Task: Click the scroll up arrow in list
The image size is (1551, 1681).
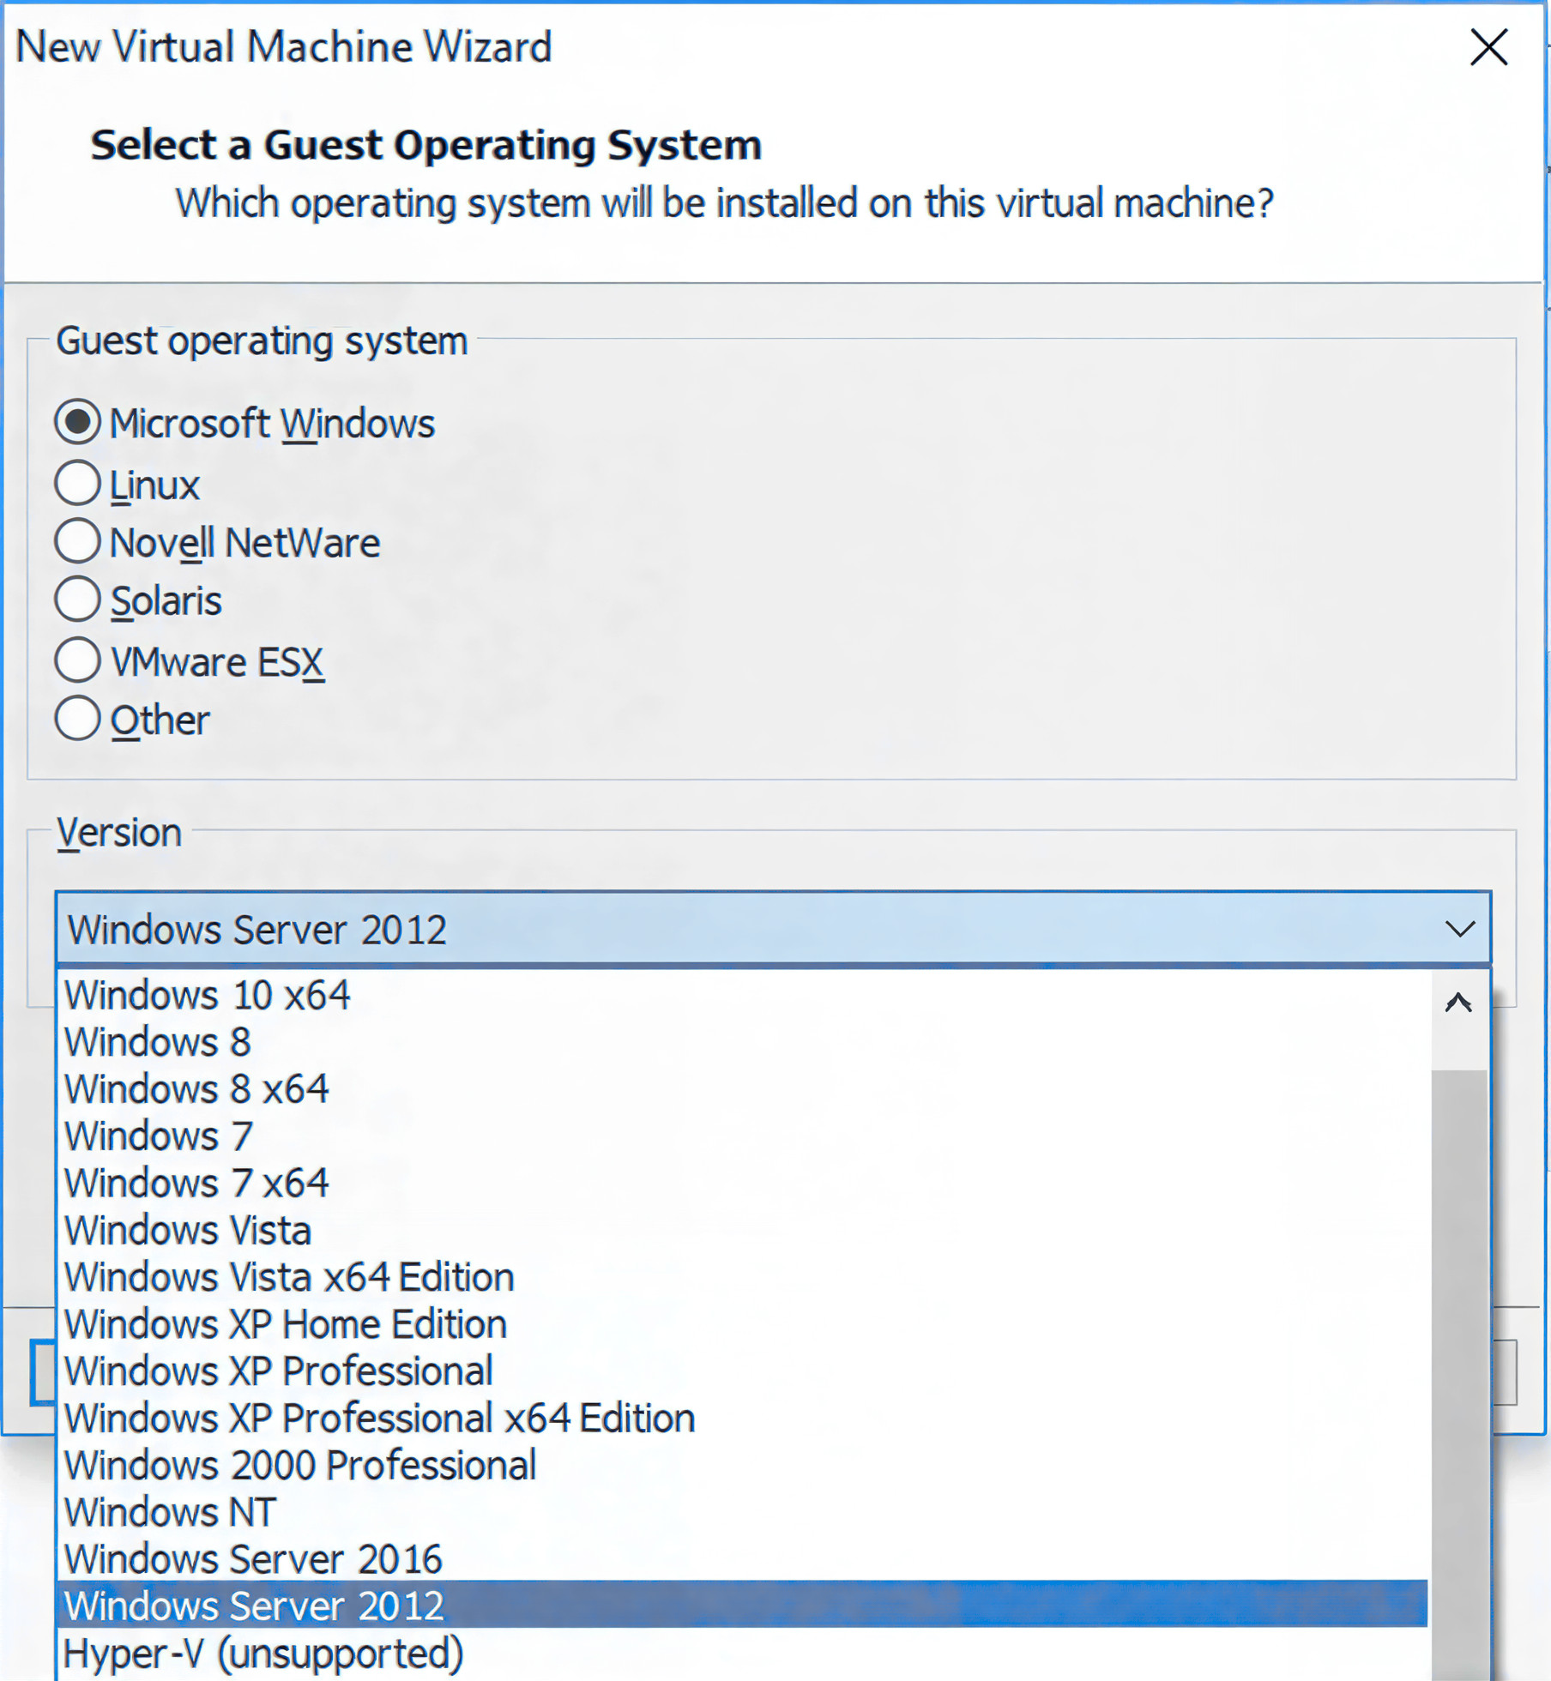Action: [x=1458, y=1003]
